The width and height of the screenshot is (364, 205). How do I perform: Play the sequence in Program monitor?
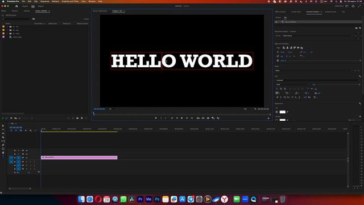(182, 118)
